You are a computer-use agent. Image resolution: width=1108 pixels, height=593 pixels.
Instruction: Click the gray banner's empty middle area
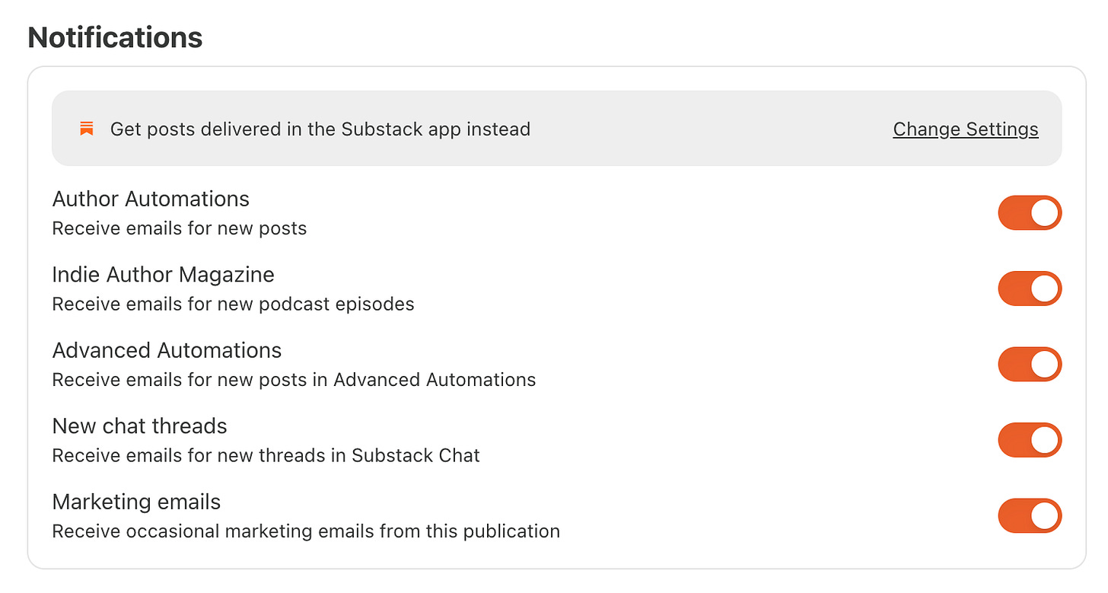[712, 129]
